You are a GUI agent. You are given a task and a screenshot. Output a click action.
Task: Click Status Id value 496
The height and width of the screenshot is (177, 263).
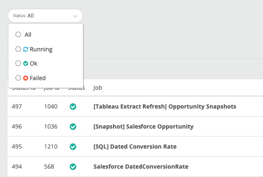tap(17, 126)
